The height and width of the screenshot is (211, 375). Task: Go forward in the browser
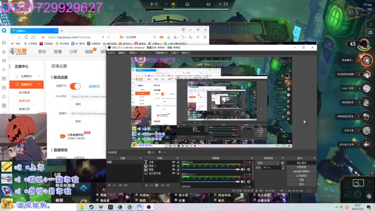(19, 37)
